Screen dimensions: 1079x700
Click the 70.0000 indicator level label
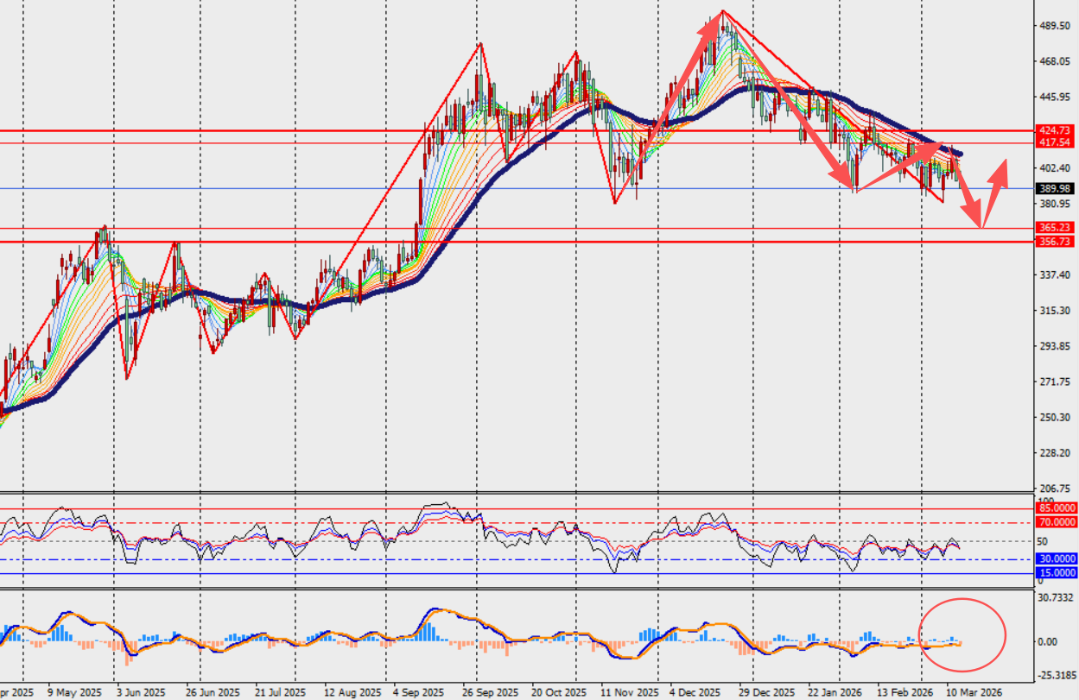pyautogui.click(x=1057, y=522)
